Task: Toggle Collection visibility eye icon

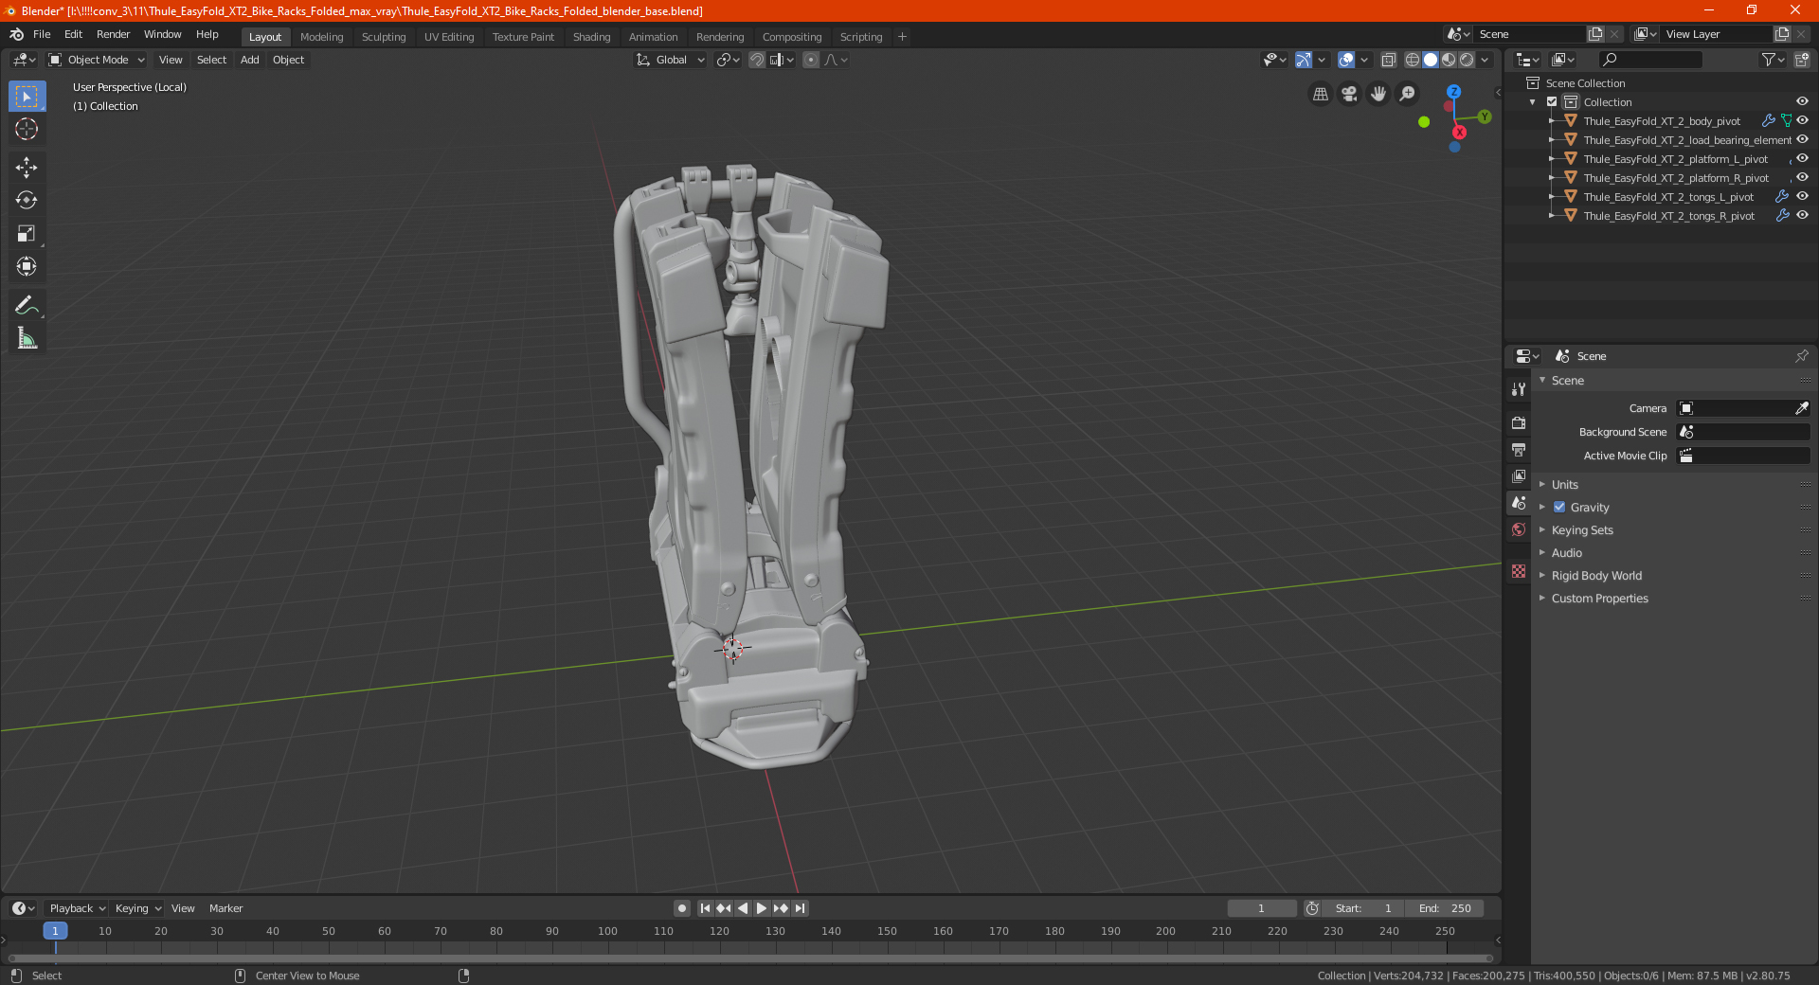Action: point(1802,102)
